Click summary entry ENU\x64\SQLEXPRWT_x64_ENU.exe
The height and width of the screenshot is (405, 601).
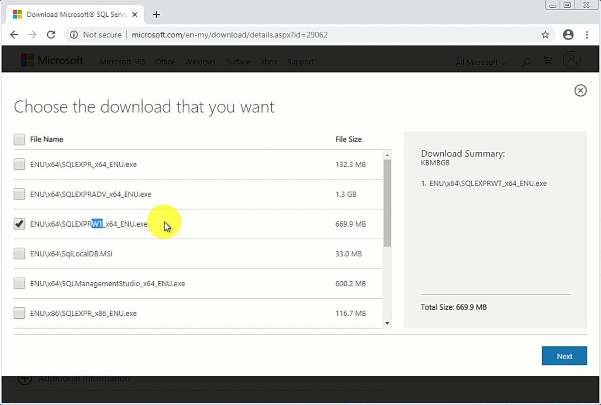488,183
